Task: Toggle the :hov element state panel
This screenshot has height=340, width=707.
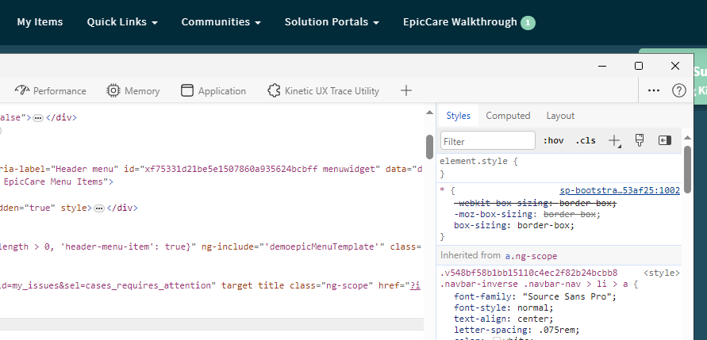Action: pyautogui.click(x=553, y=141)
